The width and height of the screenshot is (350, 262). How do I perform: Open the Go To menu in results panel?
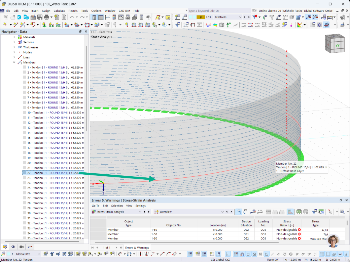pos(96,206)
